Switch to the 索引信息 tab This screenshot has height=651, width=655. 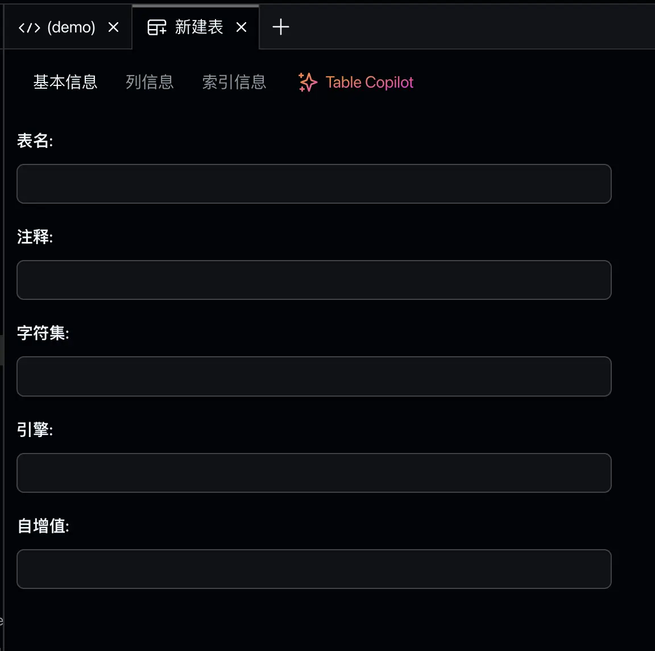(234, 83)
